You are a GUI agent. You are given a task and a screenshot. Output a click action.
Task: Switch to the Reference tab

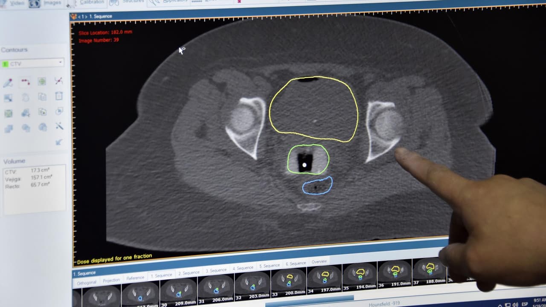(135, 278)
